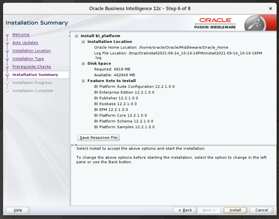Go to the Welcome step
Image resolution: width=279 pixels, height=219 pixels.
21,34
